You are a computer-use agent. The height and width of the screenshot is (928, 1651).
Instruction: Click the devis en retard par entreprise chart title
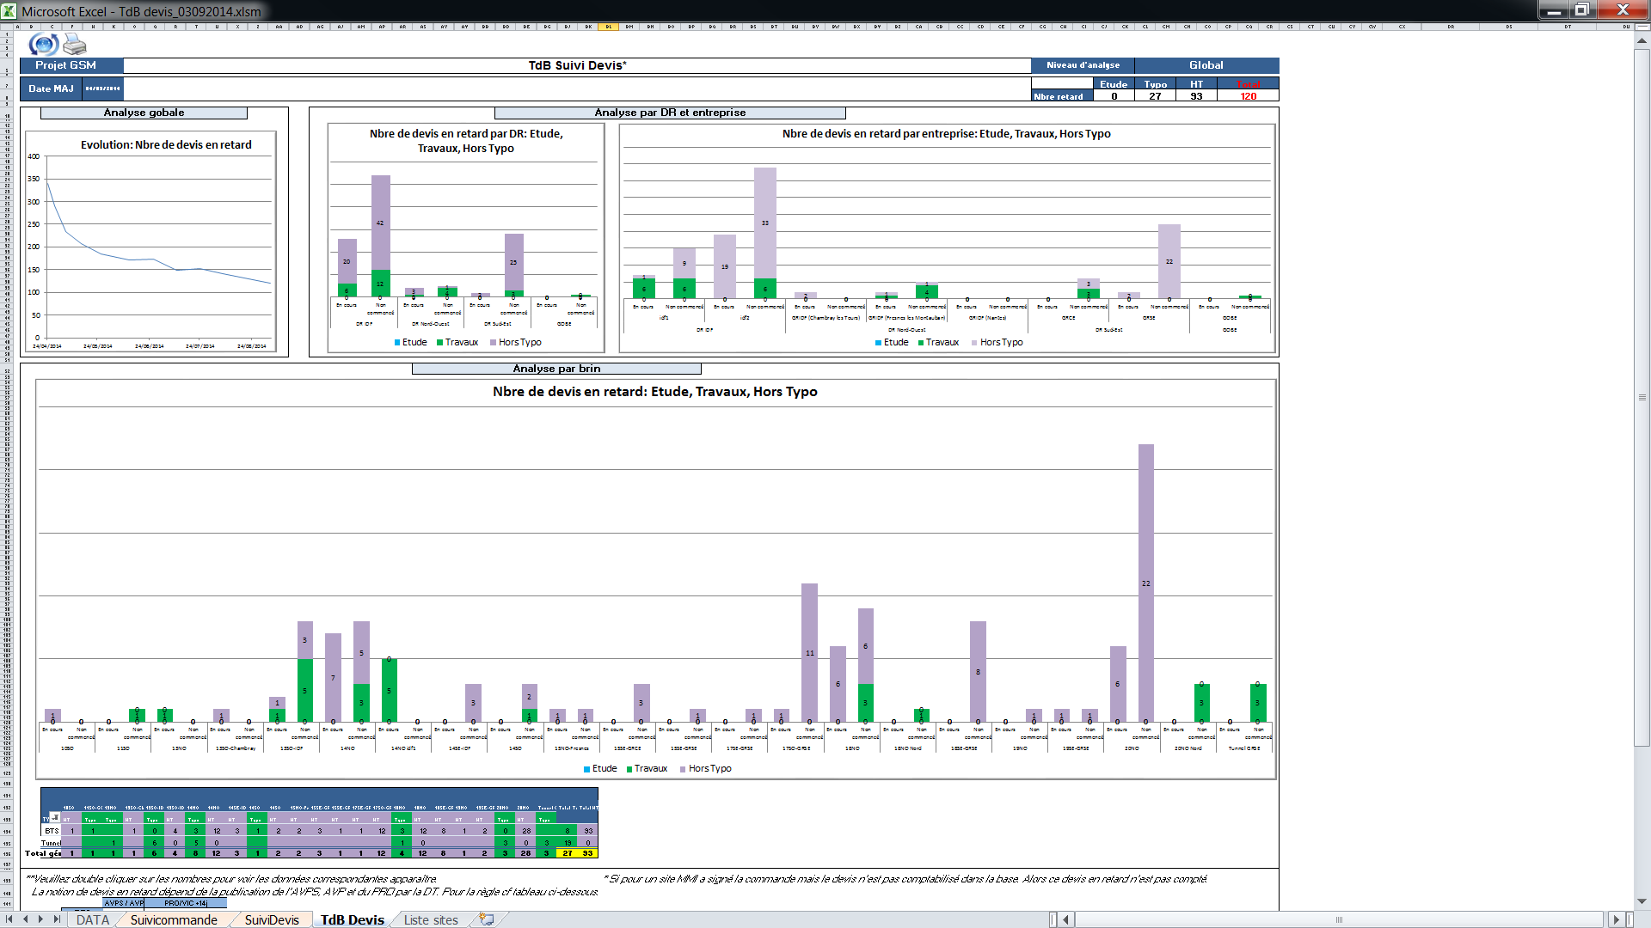coord(946,133)
